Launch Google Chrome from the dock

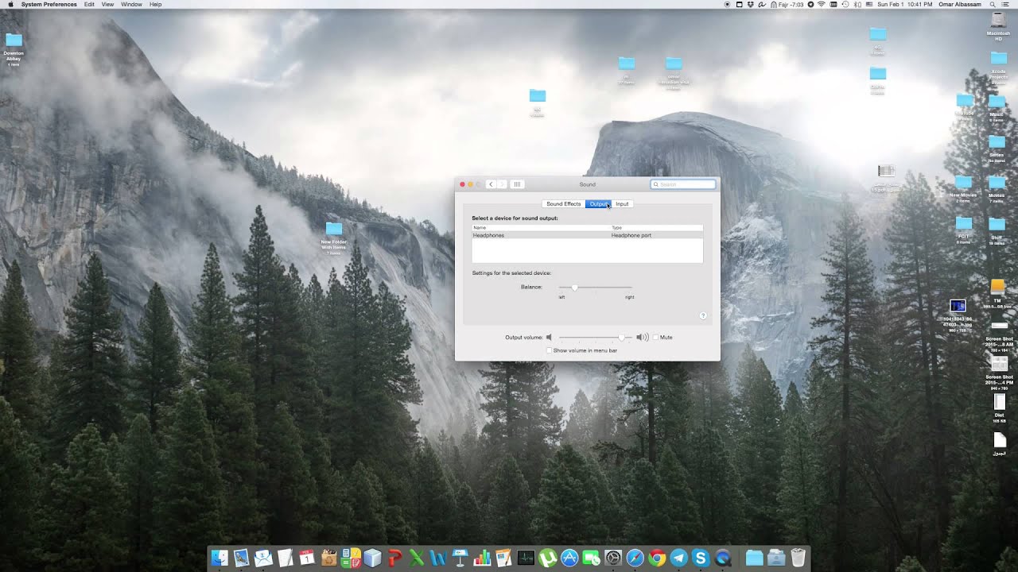pyautogui.click(x=657, y=558)
